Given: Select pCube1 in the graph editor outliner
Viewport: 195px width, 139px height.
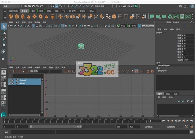Looking at the screenshot, I should pos(22,80).
